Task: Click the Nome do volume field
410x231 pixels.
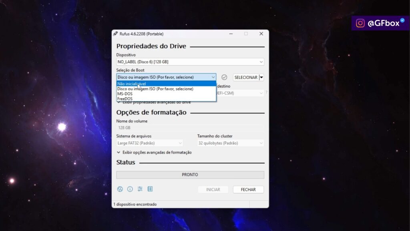Action: pos(190,127)
